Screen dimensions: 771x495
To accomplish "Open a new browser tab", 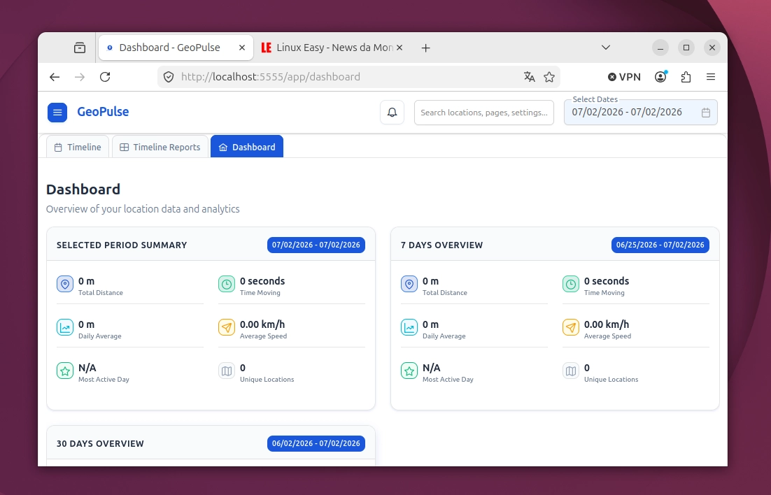I will tap(426, 48).
